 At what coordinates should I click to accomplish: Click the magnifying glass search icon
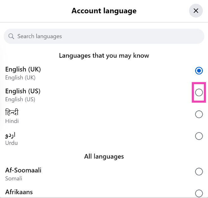(11, 36)
